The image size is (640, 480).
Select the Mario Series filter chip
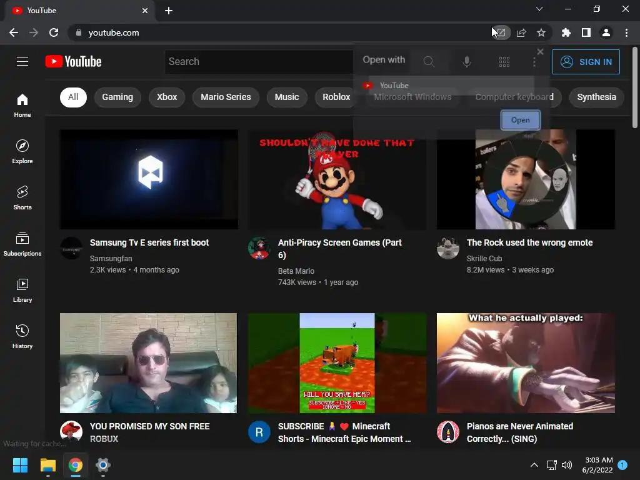pos(226,97)
